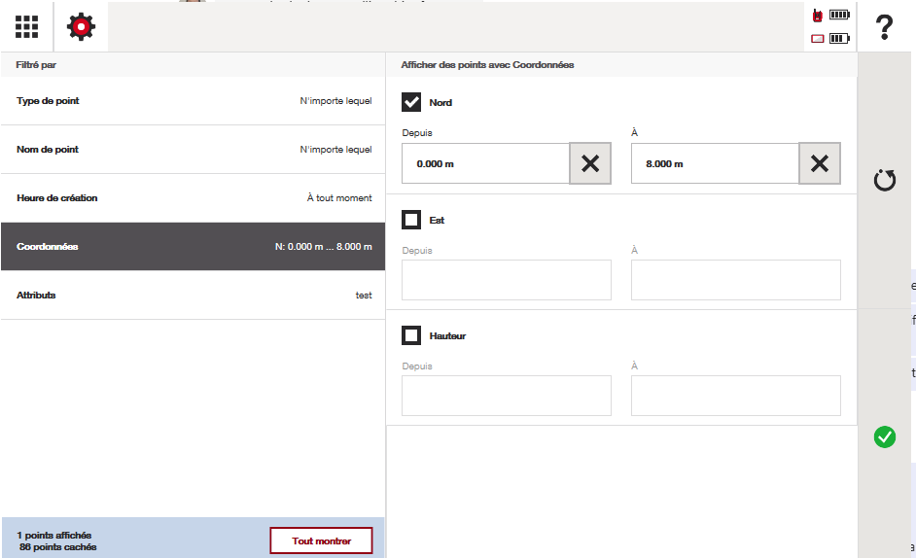Clear the Nord Depuis value

pyautogui.click(x=590, y=163)
